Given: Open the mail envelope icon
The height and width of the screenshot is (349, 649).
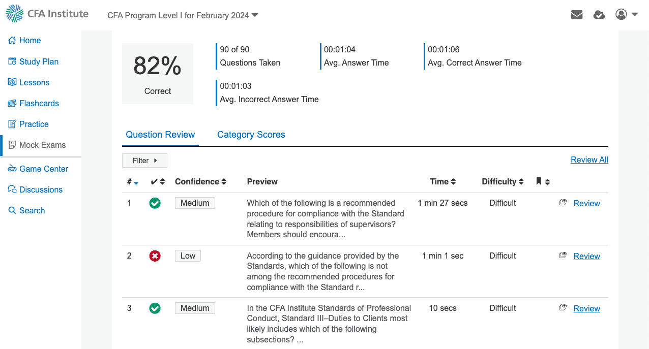Looking at the screenshot, I should [576, 15].
